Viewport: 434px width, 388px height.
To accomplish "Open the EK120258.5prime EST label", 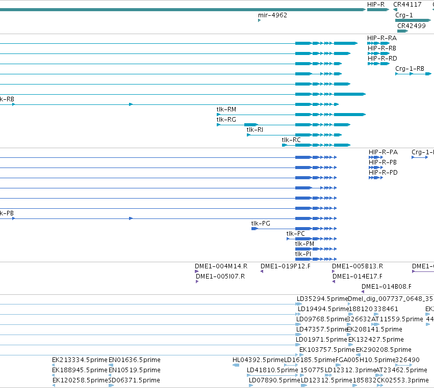I will pos(80,380).
